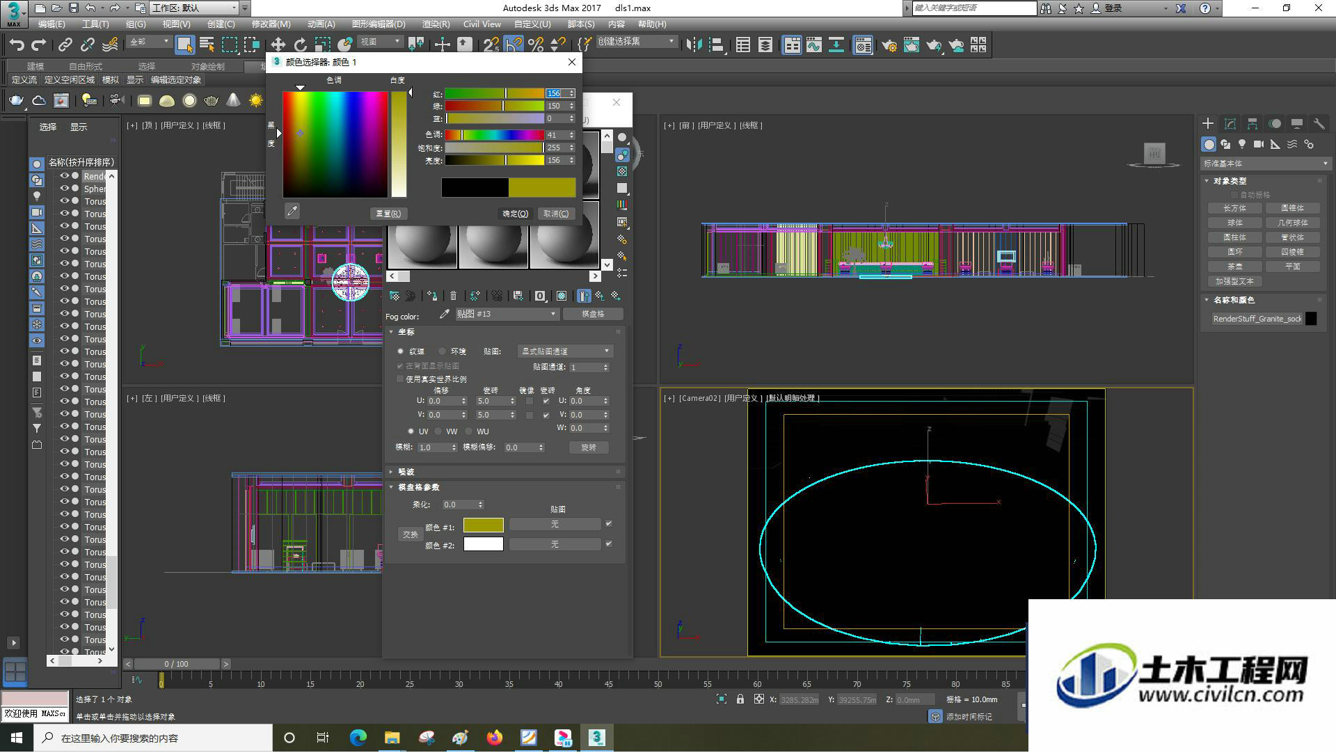1336x753 pixels.
Task: Open the Hierarchy tab in command panel
Action: [x=1252, y=124]
